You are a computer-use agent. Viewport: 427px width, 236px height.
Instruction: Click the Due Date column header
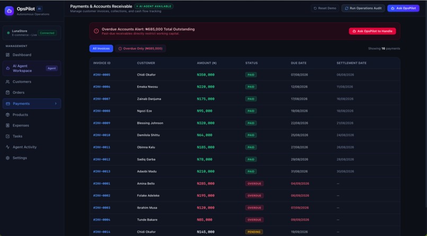point(298,63)
